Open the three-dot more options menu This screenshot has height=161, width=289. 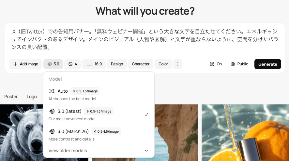pos(178,64)
